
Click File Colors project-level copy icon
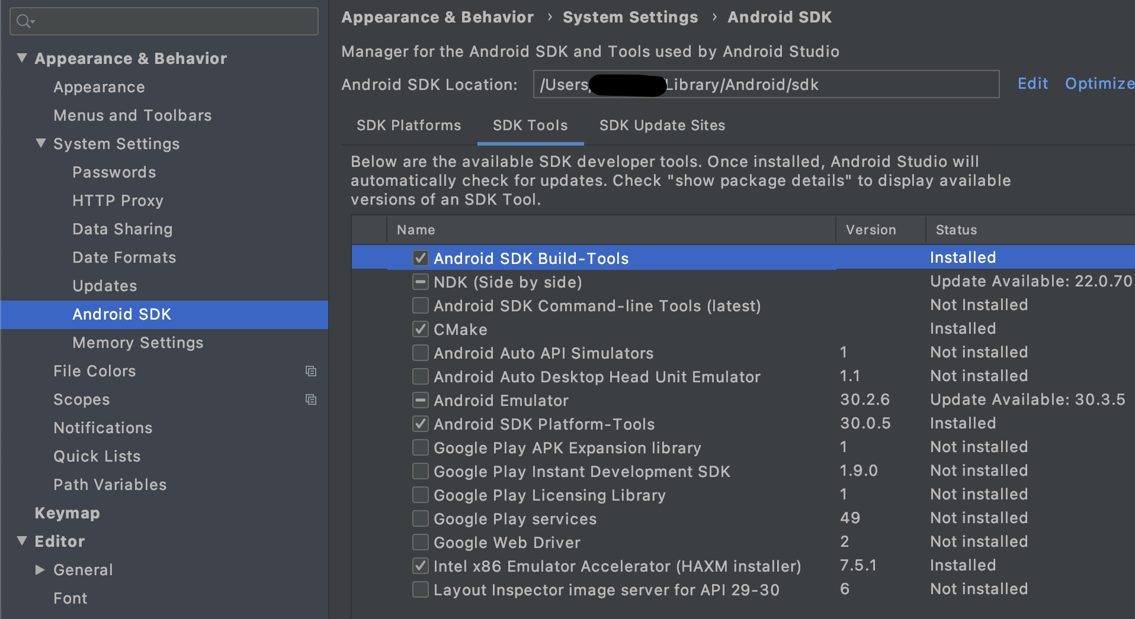(x=310, y=371)
